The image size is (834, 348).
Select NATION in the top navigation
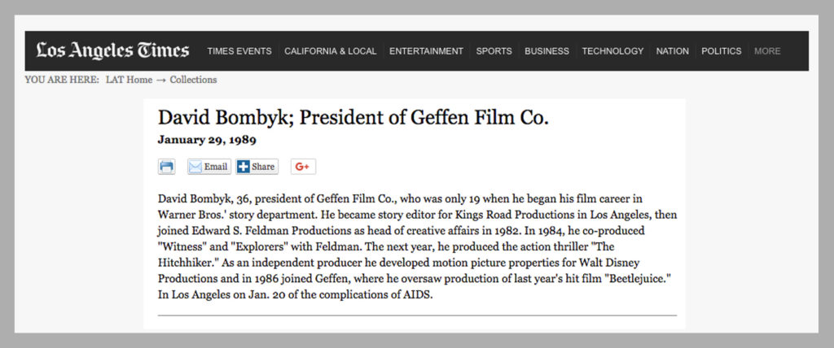672,51
